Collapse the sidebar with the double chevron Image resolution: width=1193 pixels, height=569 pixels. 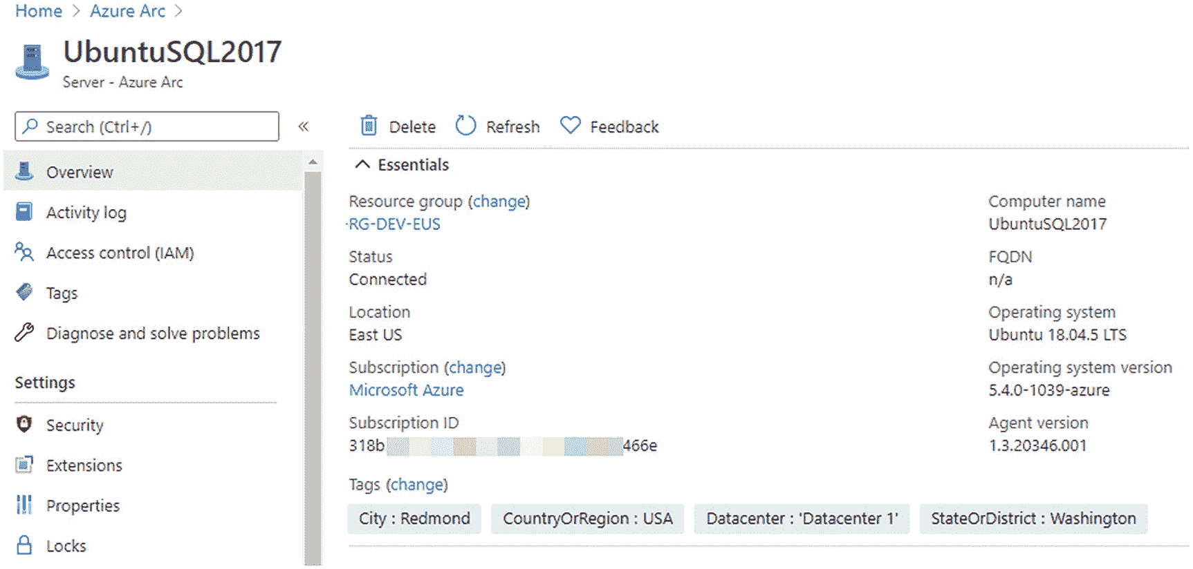click(303, 126)
